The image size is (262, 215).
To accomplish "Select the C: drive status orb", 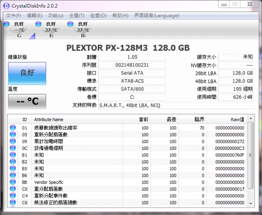I will click(7, 24).
